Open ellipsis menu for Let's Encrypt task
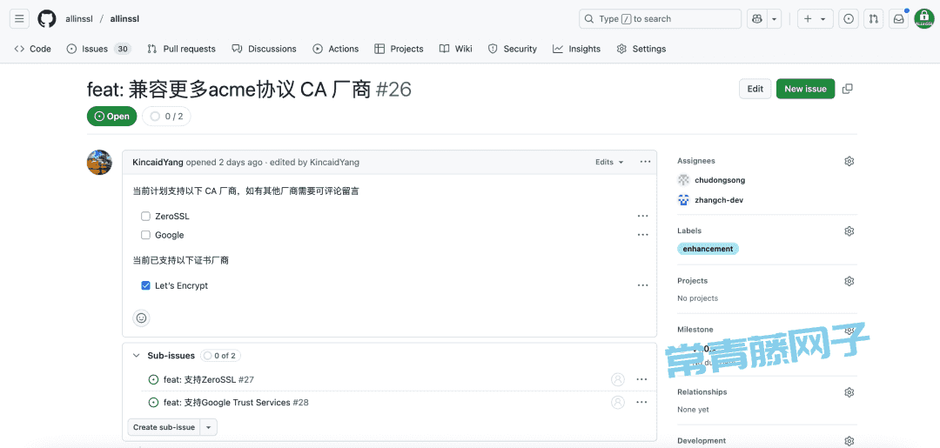This screenshot has height=448, width=940. (642, 285)
